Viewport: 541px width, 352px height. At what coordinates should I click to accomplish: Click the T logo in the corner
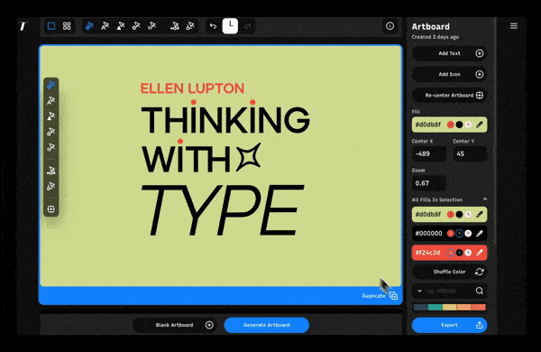[23, 26]
